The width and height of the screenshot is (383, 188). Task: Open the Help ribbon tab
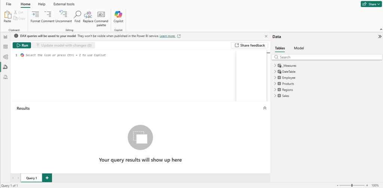coord(42,4)
